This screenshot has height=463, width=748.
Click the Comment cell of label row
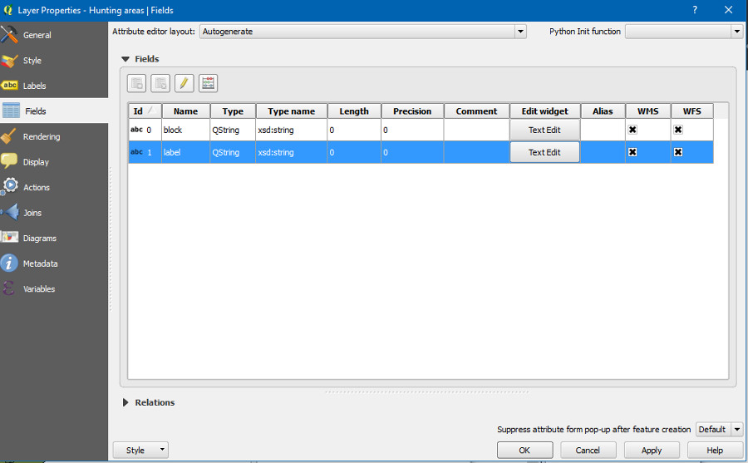[x=476, y=152]
